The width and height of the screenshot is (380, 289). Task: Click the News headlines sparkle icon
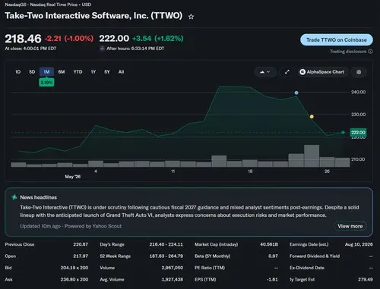(14, 197)
